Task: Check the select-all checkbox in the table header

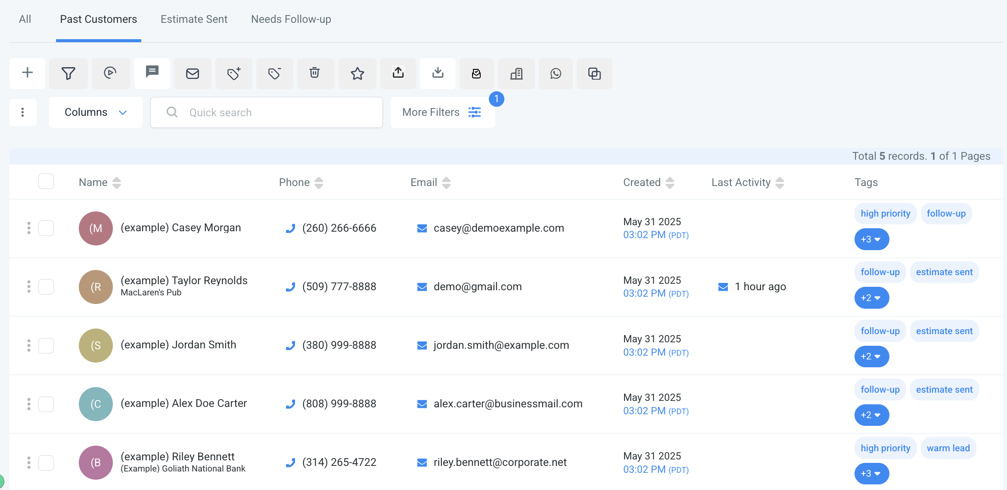Action: (x=46, y=181)
